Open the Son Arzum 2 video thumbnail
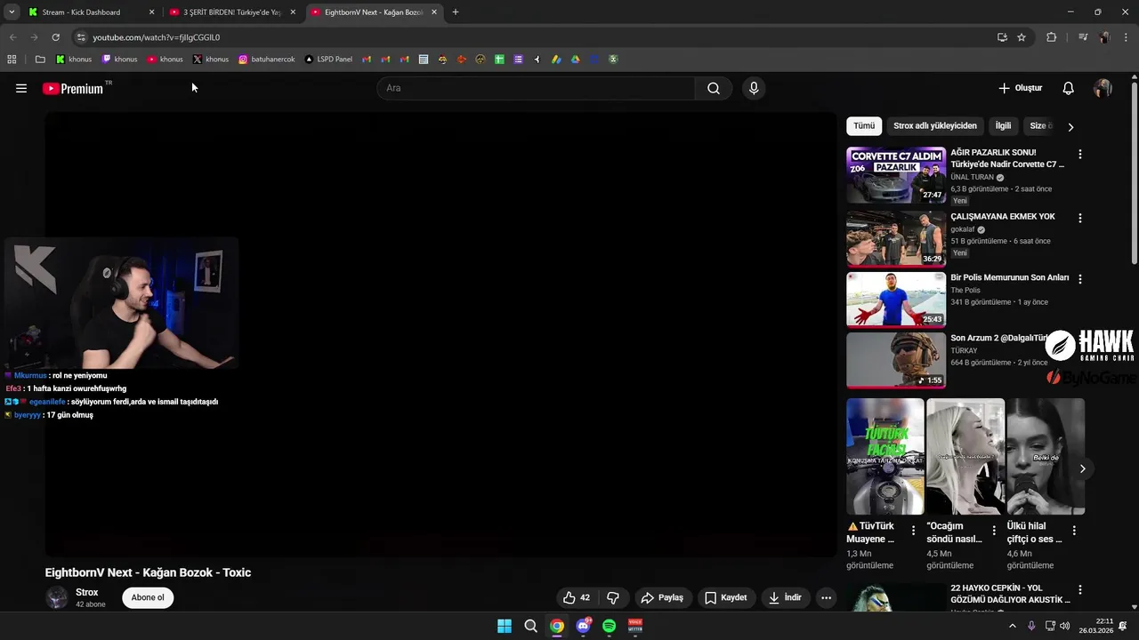This screenshot has height=640, width=1139. (896, 360)
